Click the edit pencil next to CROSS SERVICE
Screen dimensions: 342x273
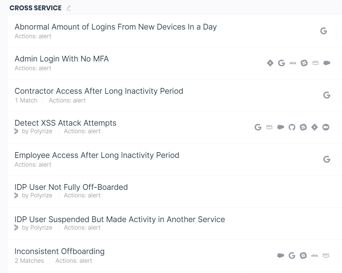[68, 8]
